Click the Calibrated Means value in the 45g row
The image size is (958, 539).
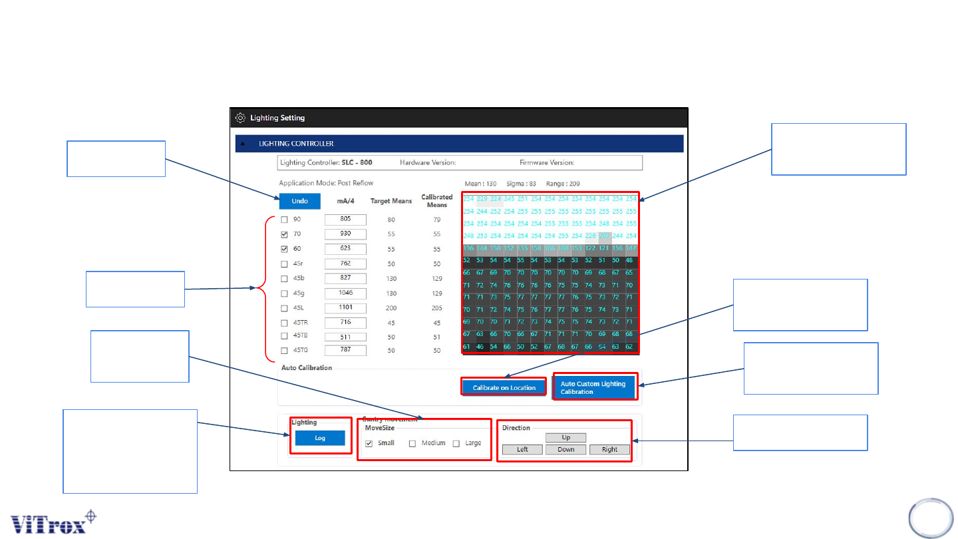tap(436, 293)
